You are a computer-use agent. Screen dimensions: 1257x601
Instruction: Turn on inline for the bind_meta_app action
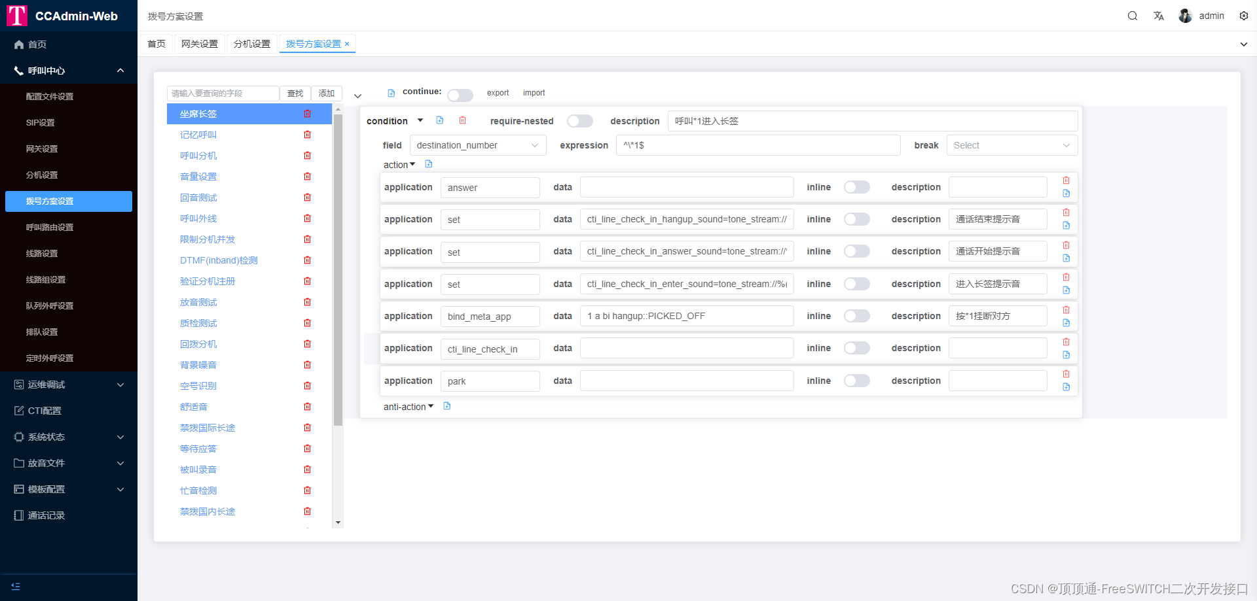point(856,316)
